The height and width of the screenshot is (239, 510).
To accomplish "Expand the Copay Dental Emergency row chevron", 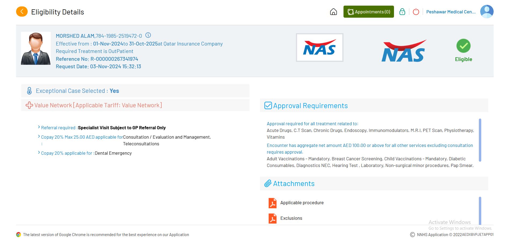I will coord(39,153).
